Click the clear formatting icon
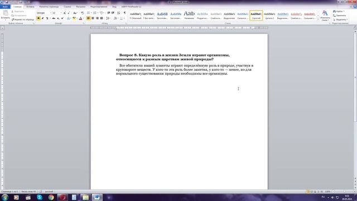This screenshot has width=357, height=201. click(x=82, y=13)
